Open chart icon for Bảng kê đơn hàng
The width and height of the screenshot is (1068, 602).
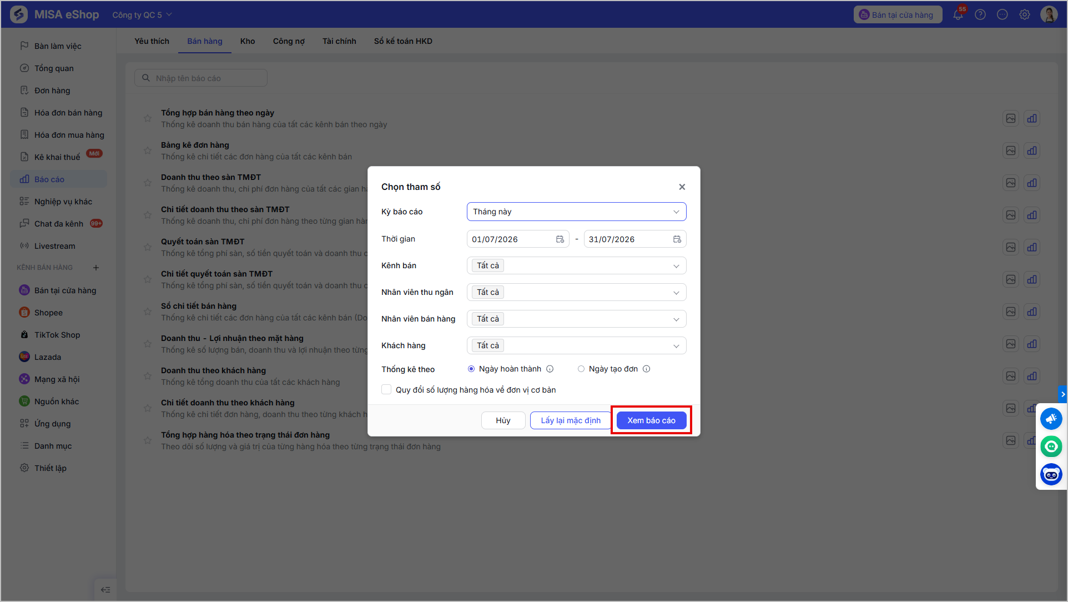[1032, 150]
